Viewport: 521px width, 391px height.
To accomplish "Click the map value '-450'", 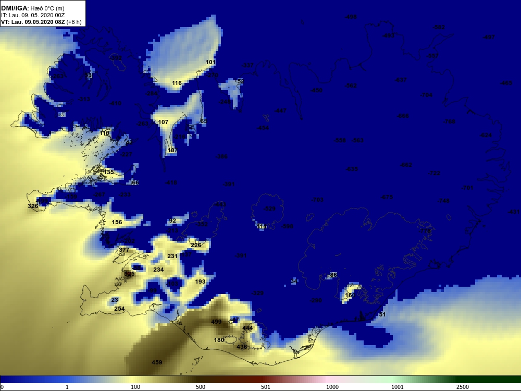I will [x=316, y=90].
